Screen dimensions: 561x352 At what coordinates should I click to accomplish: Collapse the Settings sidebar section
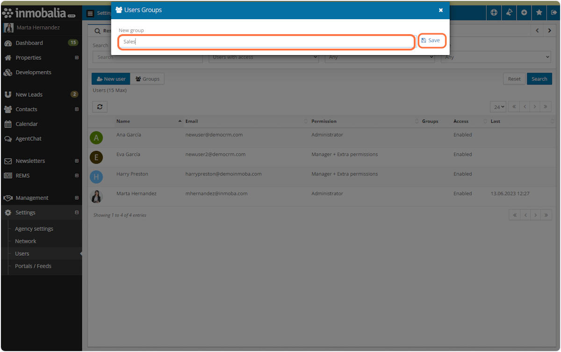coord(77,213)
